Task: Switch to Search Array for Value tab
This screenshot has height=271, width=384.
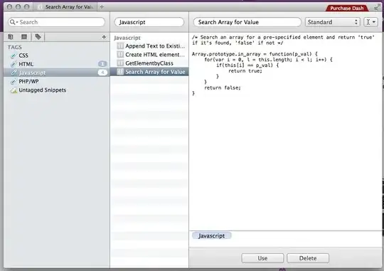Action: 66,7
